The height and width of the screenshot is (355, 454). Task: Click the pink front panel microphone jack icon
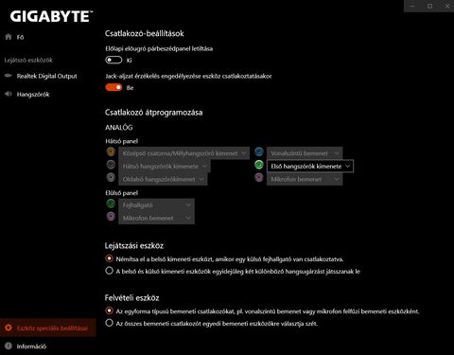click(x=111, y=217)
